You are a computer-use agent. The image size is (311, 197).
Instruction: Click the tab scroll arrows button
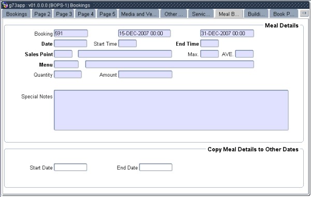(304, 13)
